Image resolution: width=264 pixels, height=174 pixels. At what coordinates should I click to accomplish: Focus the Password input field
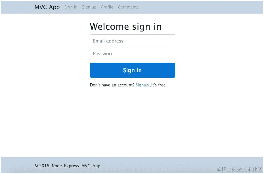[133, 54]
